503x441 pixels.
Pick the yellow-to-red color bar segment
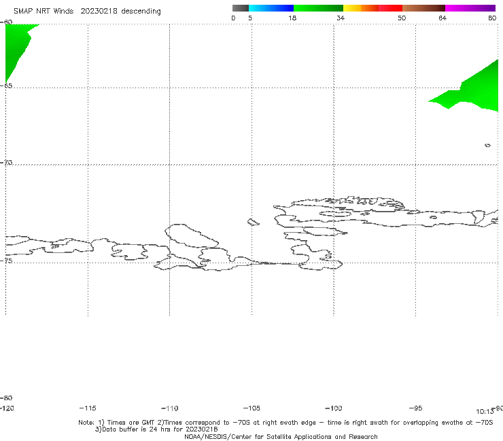pyautogui.click(x=372, y=8)
